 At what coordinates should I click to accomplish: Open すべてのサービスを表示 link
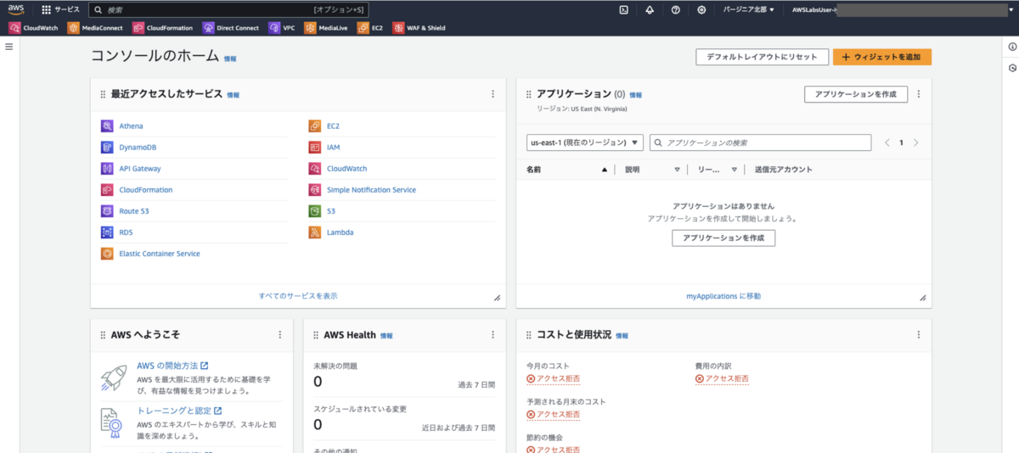[x=298, y=296]
